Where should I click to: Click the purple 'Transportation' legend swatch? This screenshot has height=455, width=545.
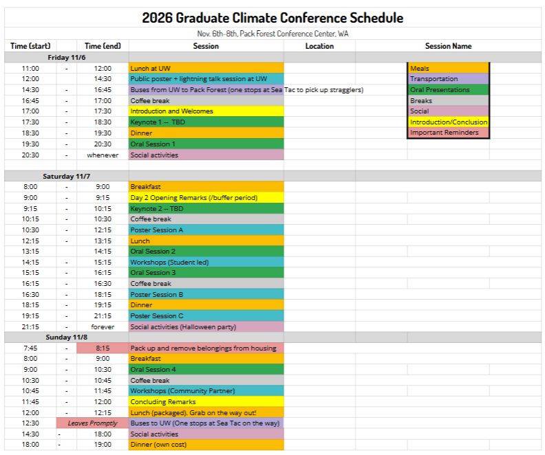pyautogui.click(x=448, y=79)
